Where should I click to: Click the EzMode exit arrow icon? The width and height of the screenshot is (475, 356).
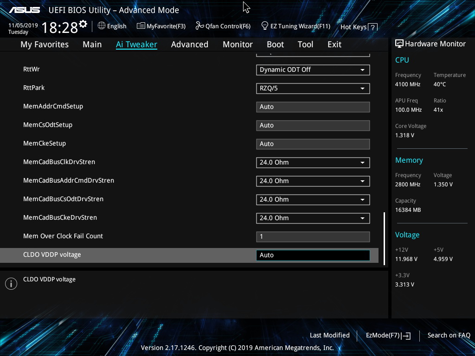click(x=406, y=336)
